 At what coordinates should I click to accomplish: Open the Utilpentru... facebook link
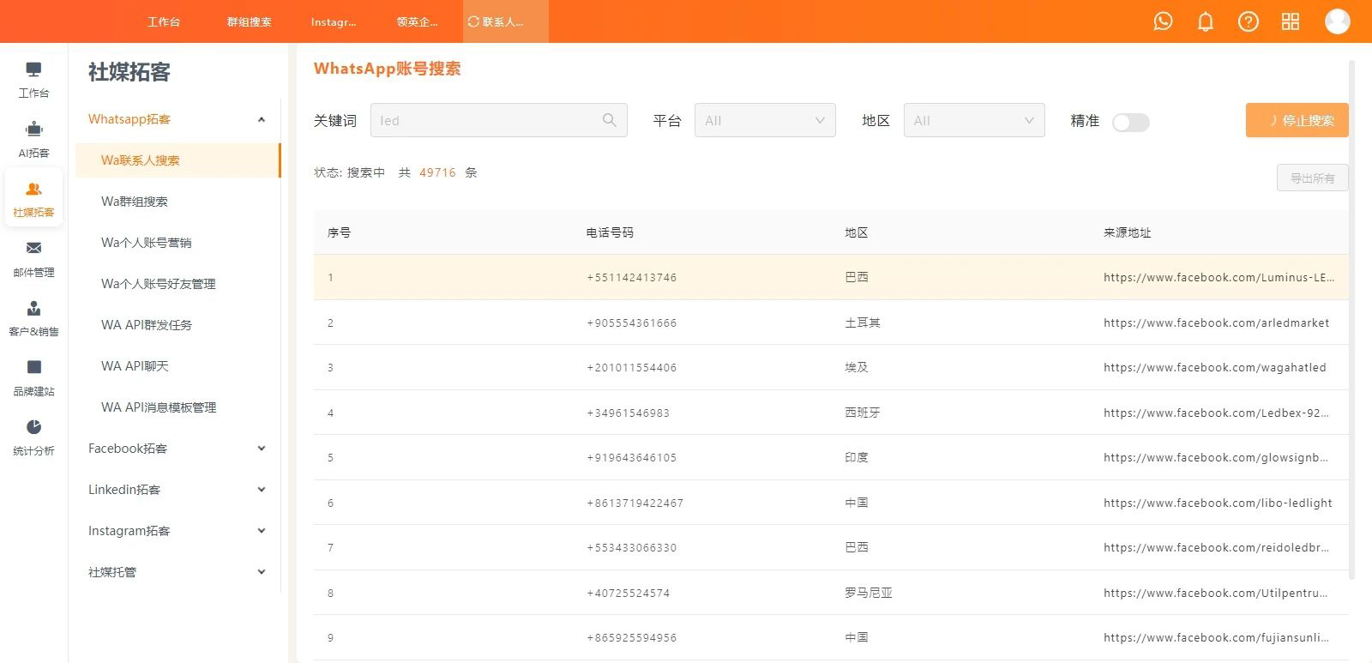coord(1215,593)
